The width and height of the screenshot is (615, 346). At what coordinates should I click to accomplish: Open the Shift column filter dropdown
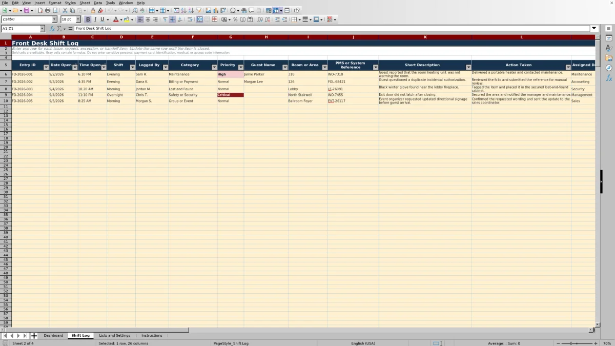(x=133, y=67)
